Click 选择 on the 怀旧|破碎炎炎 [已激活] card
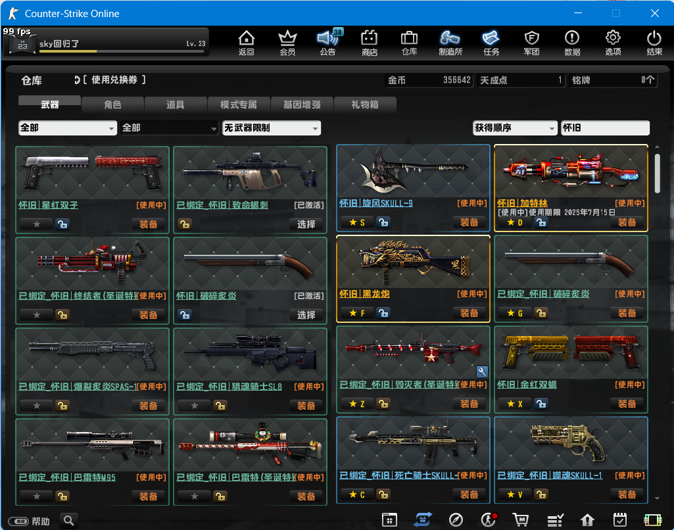The width and height of the screenshot is (674, 530). pos(306,315)
